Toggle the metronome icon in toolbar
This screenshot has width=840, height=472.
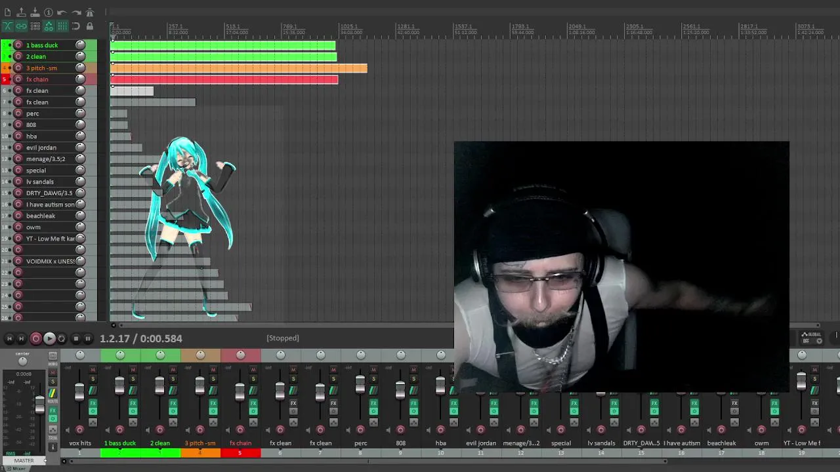[90, 12]
